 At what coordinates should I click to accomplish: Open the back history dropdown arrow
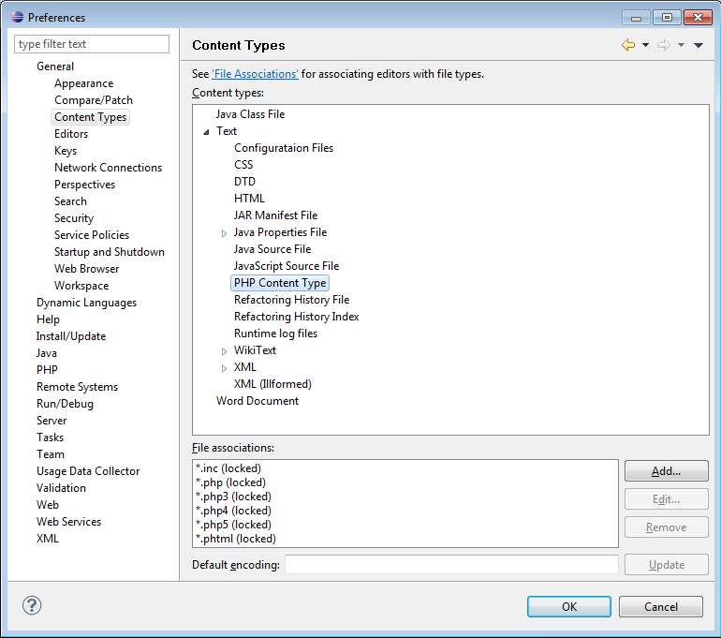point(645,45)
